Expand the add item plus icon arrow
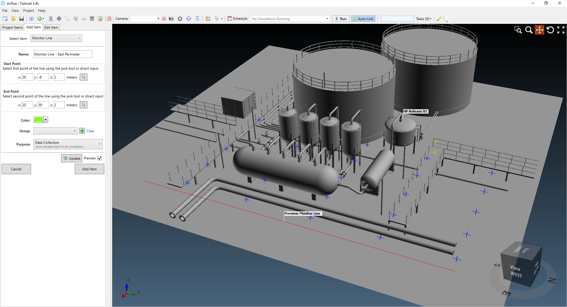 (x=43, y=19)
